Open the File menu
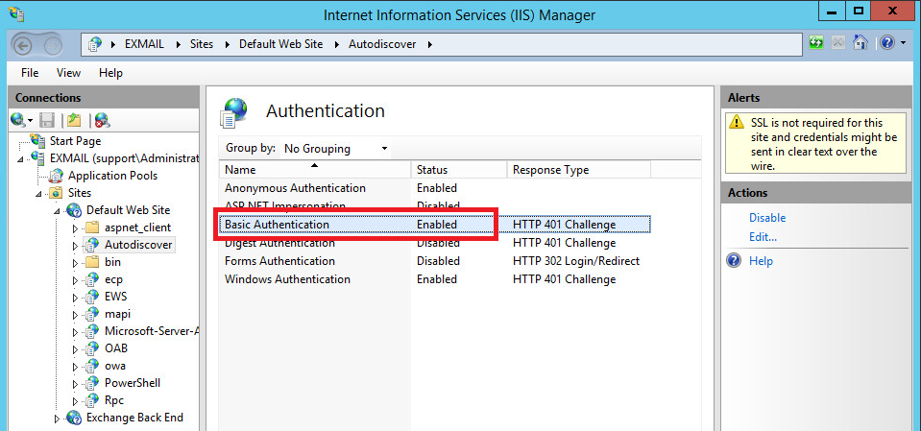This screenshot has height=431, width=921. (30, 73)
